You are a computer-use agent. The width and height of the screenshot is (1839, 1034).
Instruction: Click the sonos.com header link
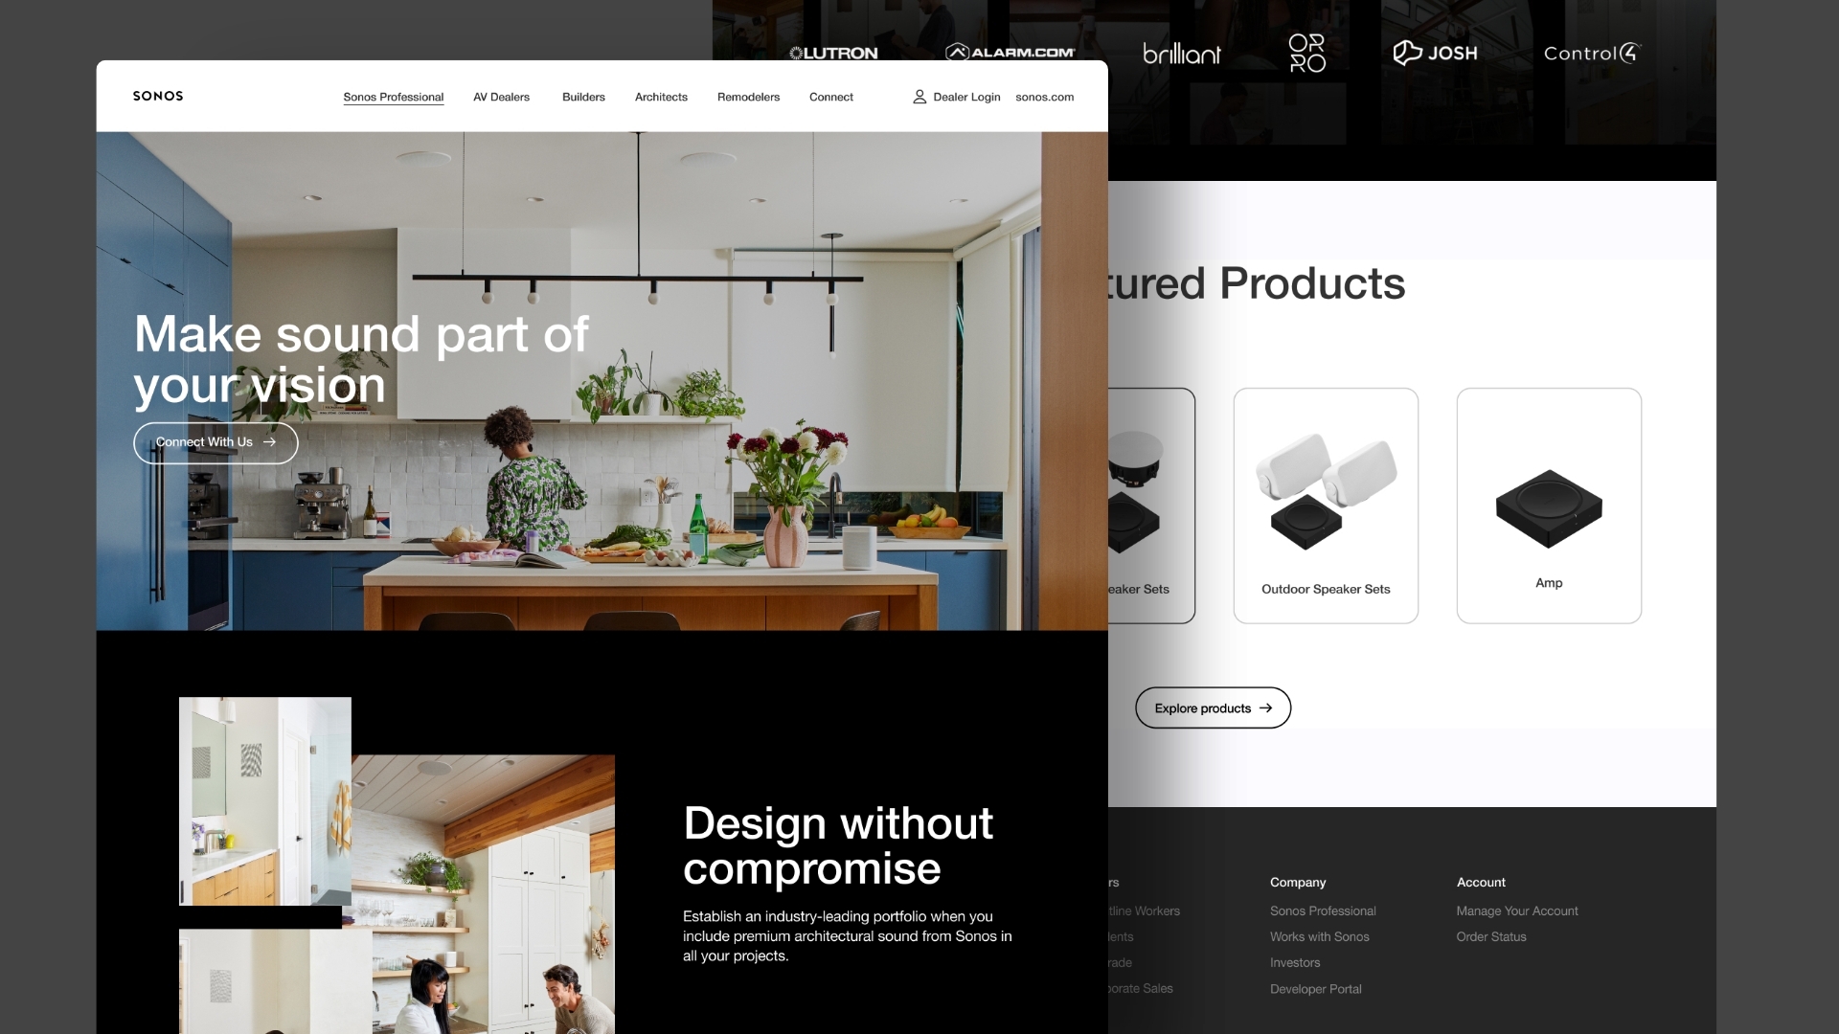click(1043, 96)
